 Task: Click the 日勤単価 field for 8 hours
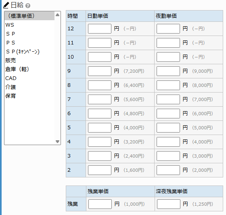(x=100, y=85)
